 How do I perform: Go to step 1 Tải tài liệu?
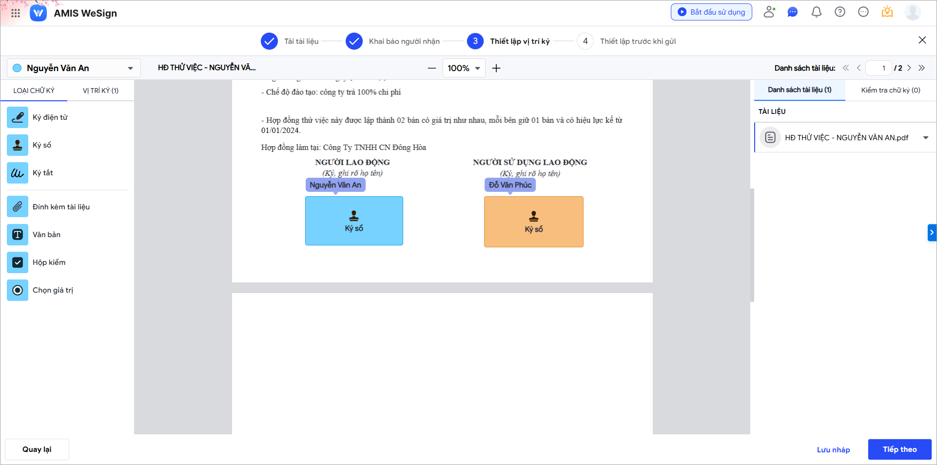tap(290, 41)
